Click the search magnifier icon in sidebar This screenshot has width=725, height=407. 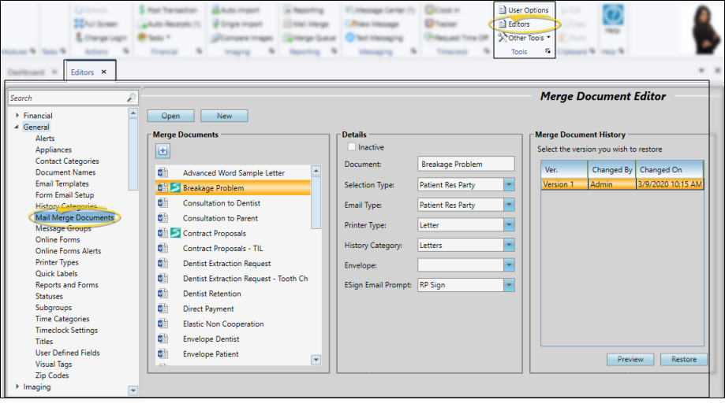pos(131,98)
